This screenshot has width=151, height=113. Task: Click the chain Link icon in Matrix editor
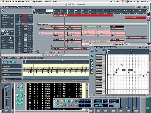[x=96, y=51]
